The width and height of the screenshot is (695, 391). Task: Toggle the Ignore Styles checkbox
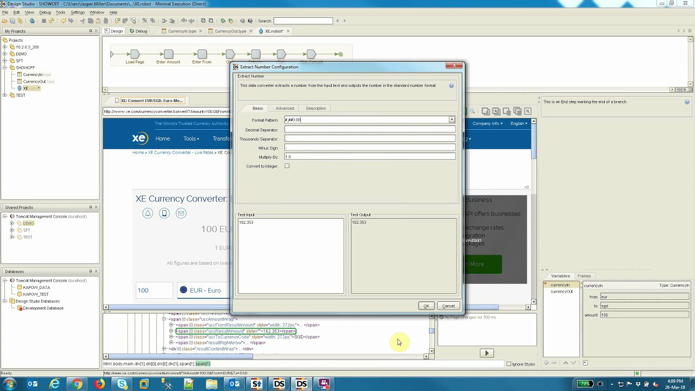point(509,364)
